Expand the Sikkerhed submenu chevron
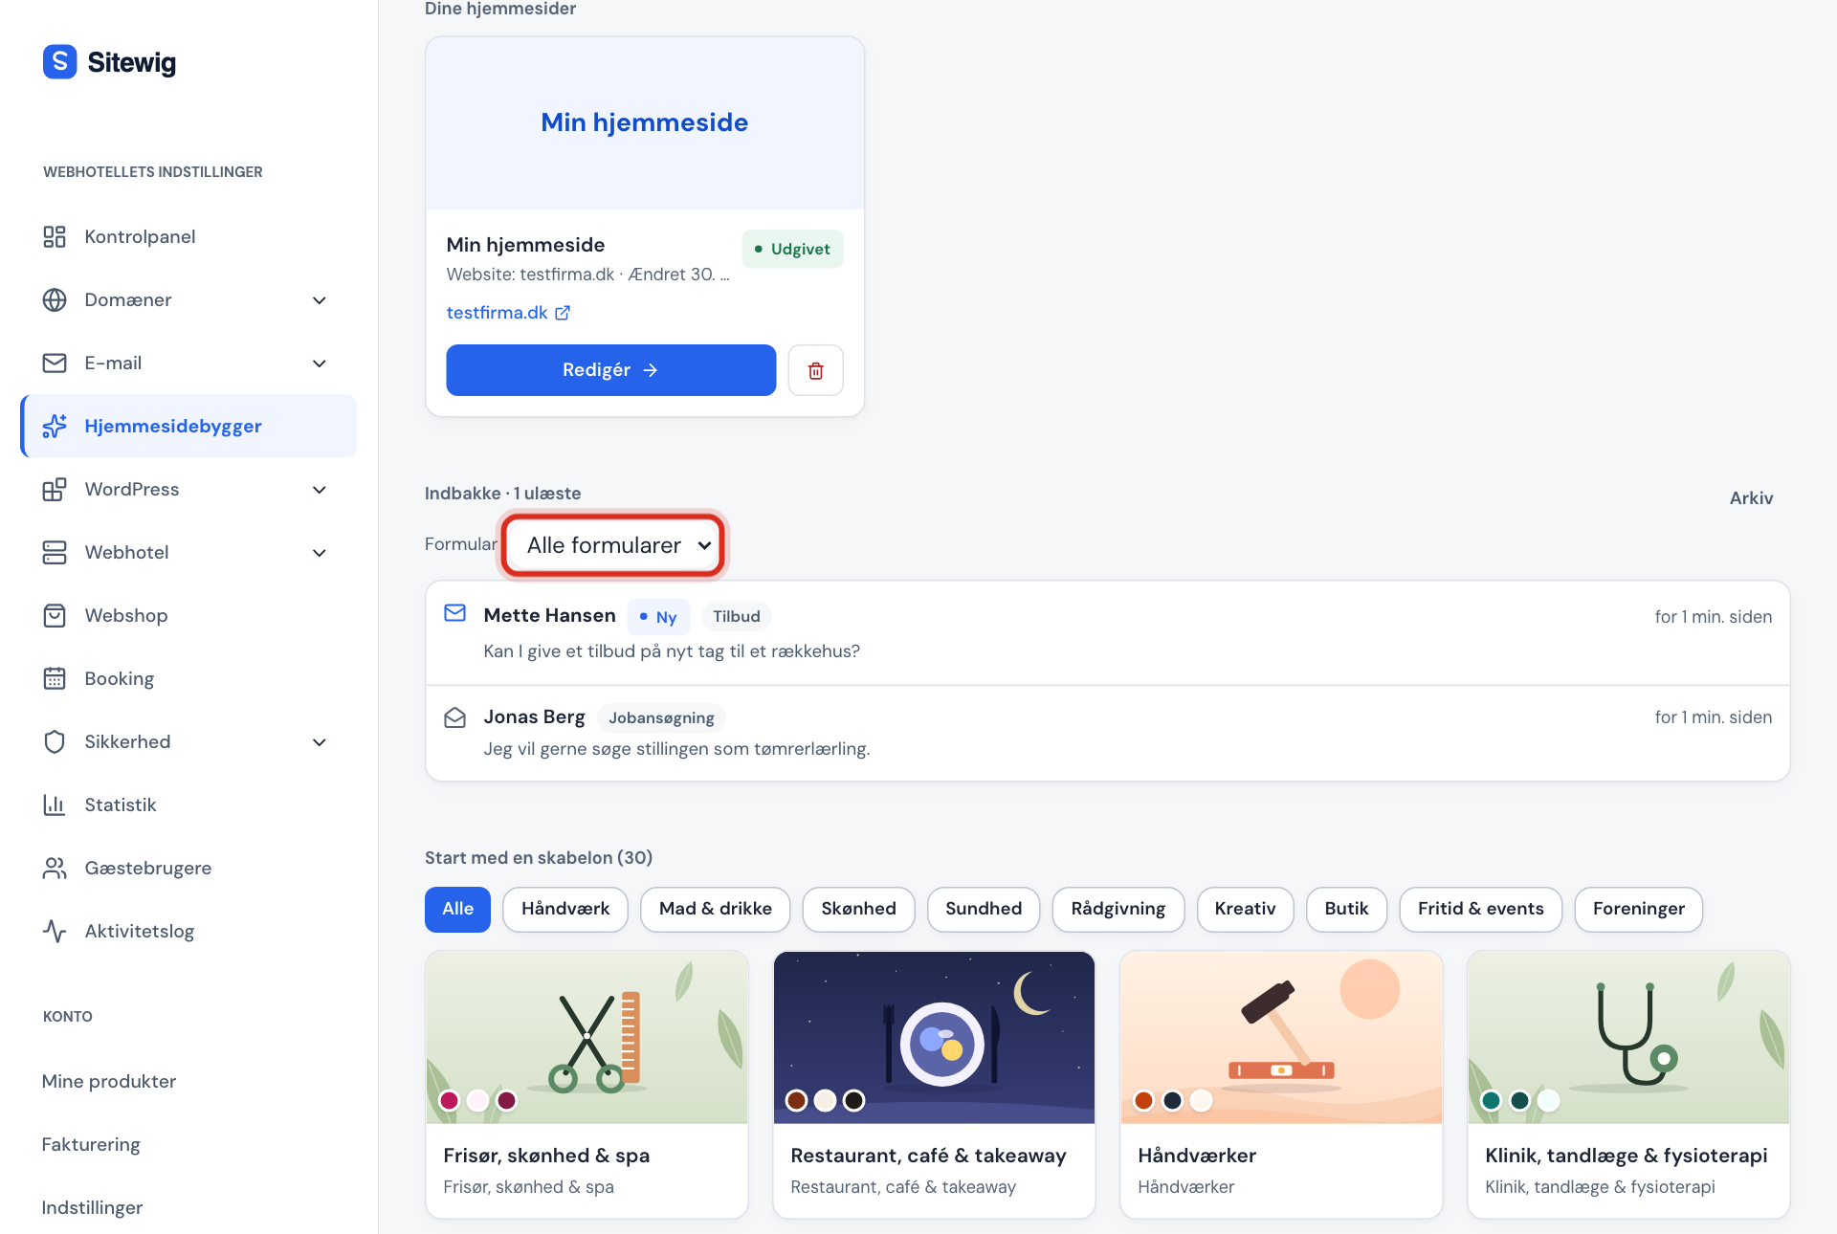 tap(320, 742)
